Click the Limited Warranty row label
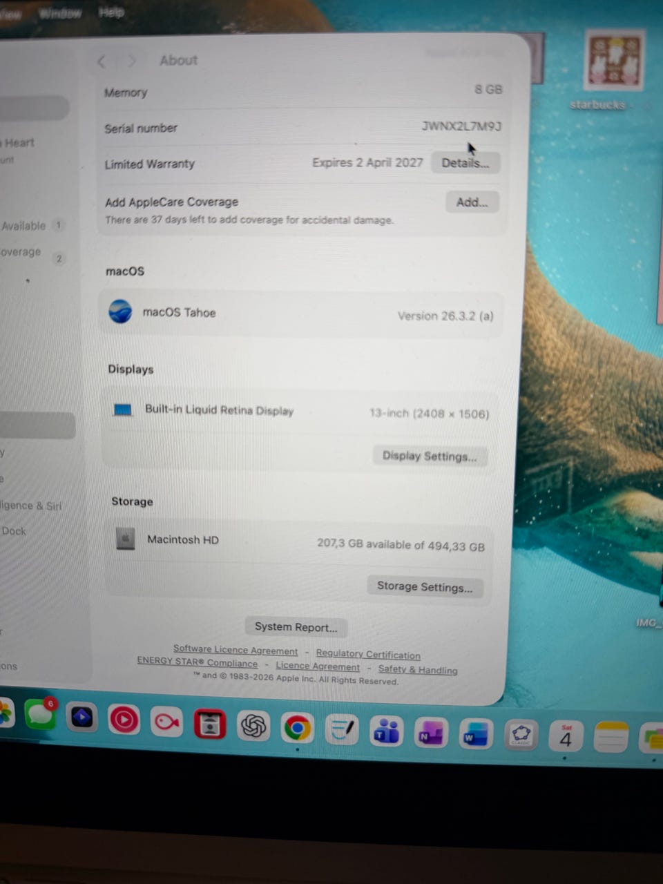663x884 pixels. coord(150,164)
